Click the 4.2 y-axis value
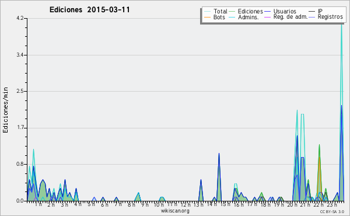Screen dimensions: 350x216 click(x=20, y=18)
